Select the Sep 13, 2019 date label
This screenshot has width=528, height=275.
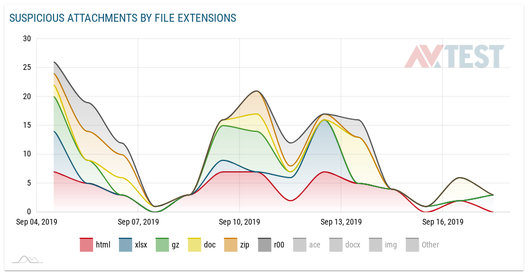pos(341,222)
